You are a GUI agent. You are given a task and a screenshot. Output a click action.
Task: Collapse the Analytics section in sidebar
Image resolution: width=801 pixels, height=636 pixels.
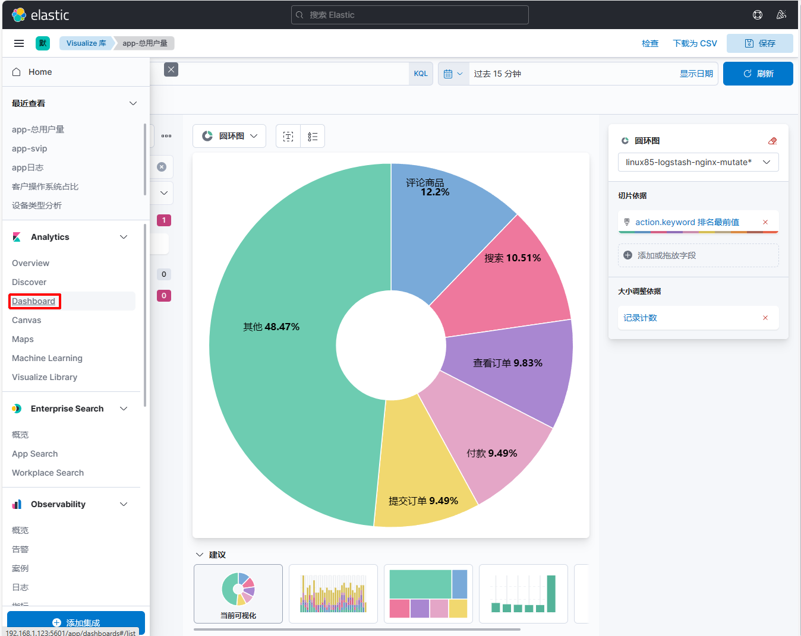tap(124, 237)
